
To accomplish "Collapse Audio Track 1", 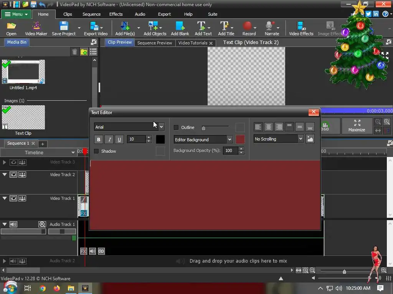I will 5,224.
